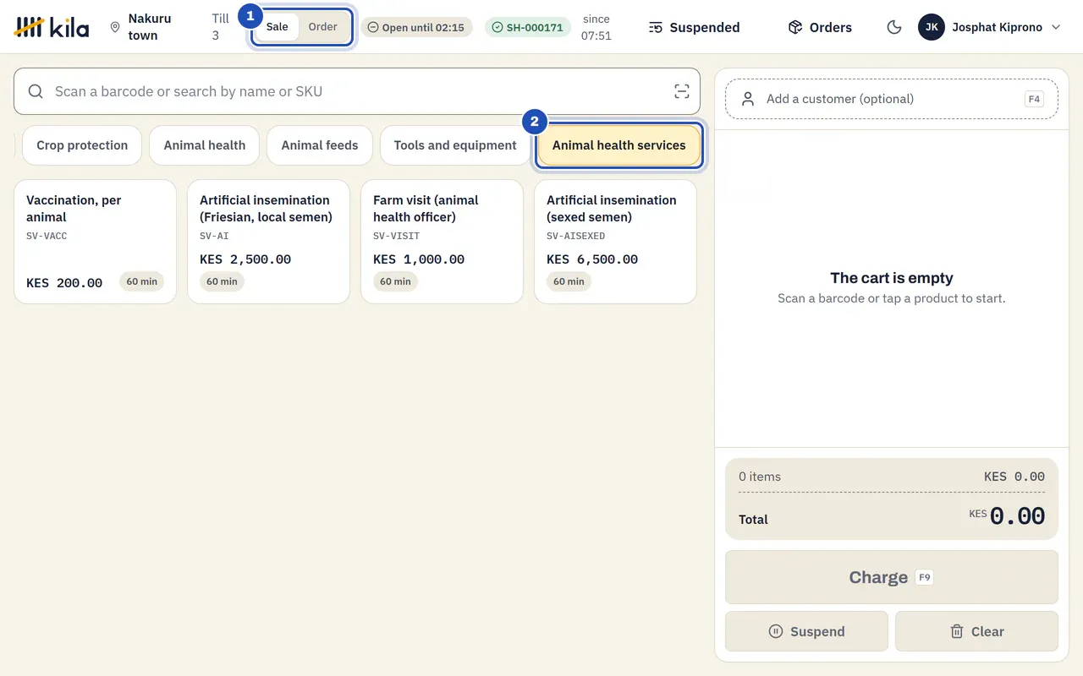Image resolution: width=1083 pixels, height=676 pixels.
Task: Focus the barcode or SKU search field
Action: pos(357,91)
